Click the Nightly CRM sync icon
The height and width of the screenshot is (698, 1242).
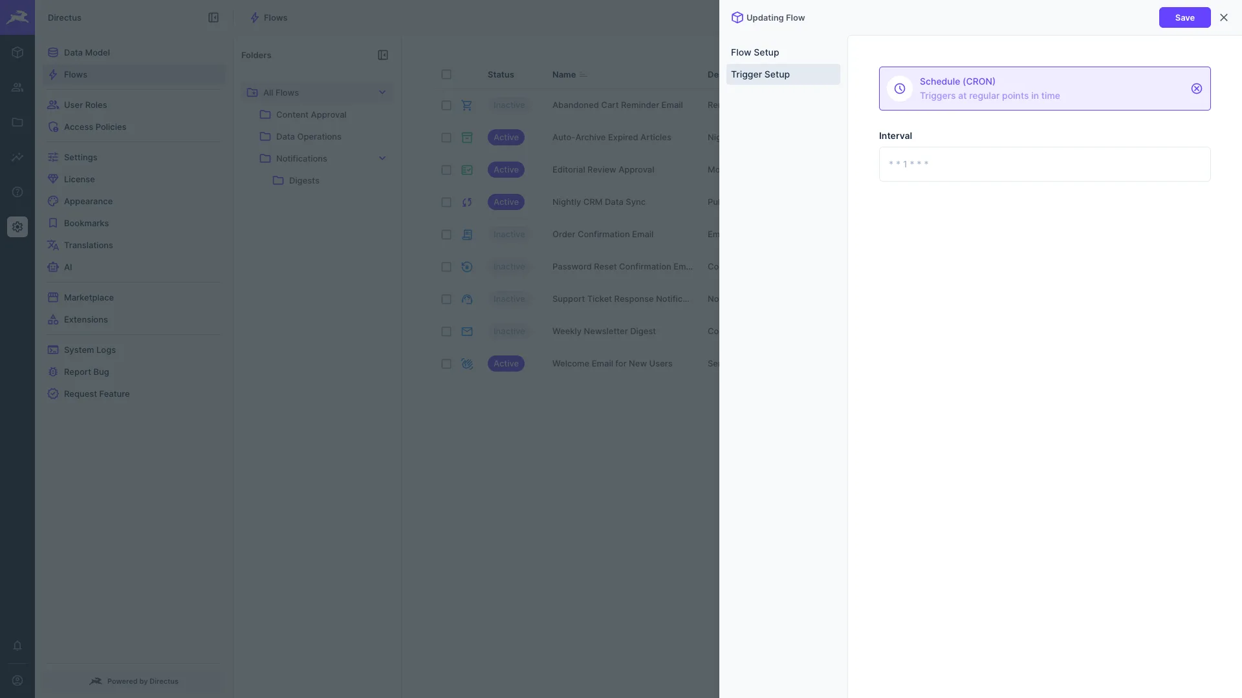[467, 202]
